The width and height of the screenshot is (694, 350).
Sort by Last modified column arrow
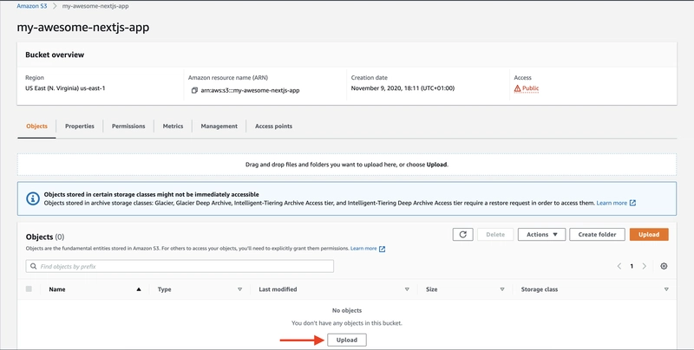tap(407, 289)
